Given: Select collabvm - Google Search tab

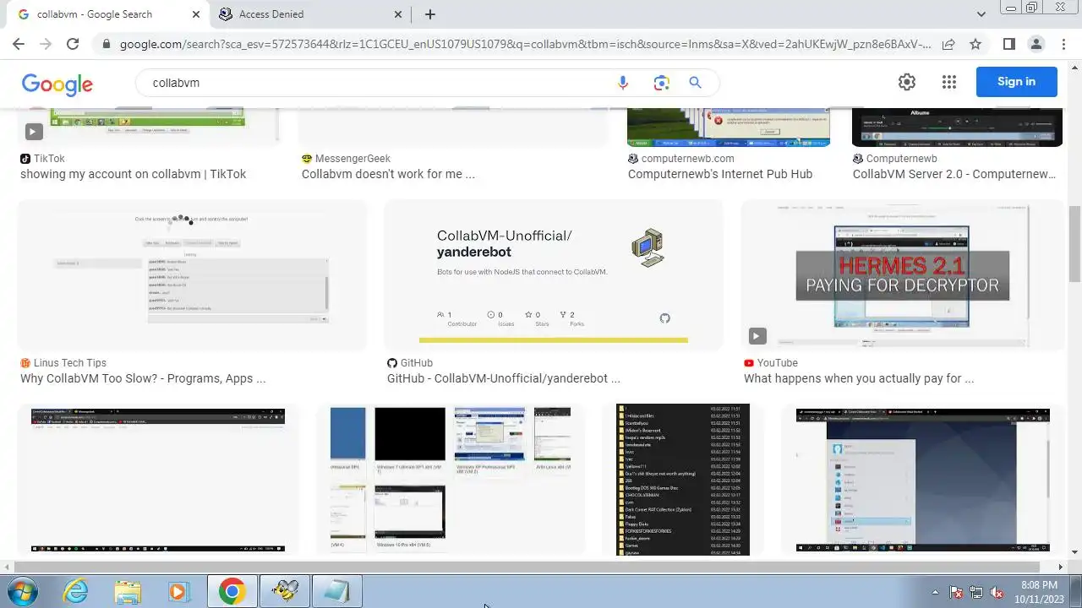Looking at the screenshot, I should pos(107,14).
